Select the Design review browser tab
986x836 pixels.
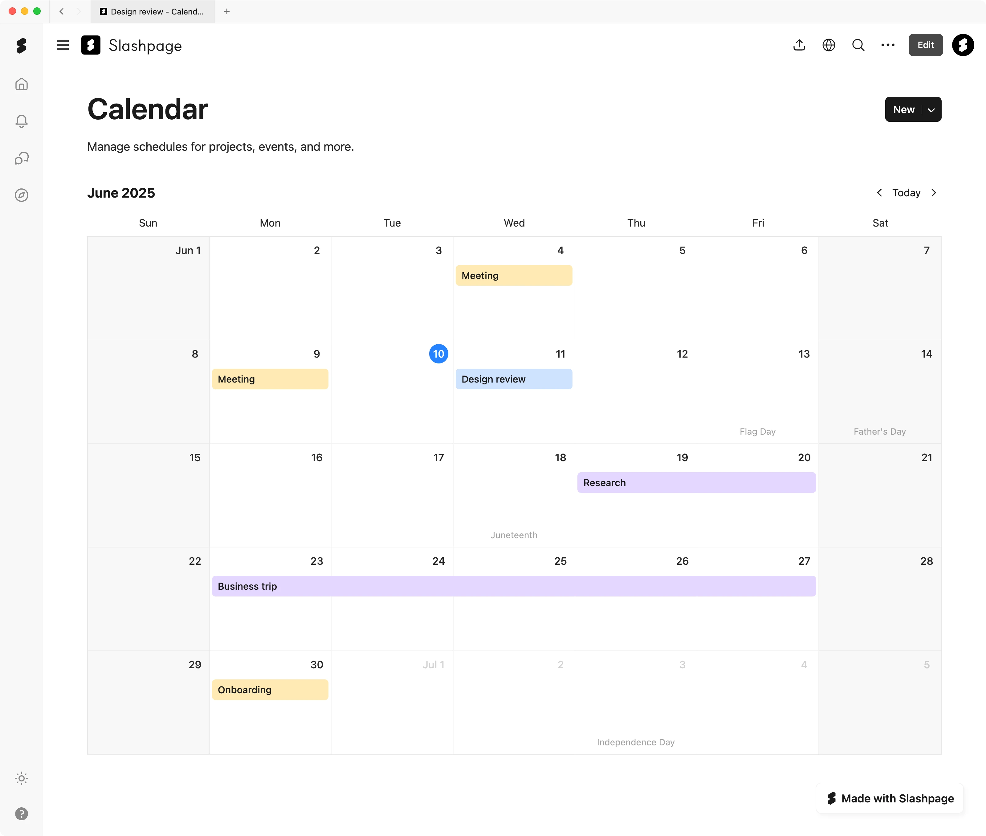[153, 11]
